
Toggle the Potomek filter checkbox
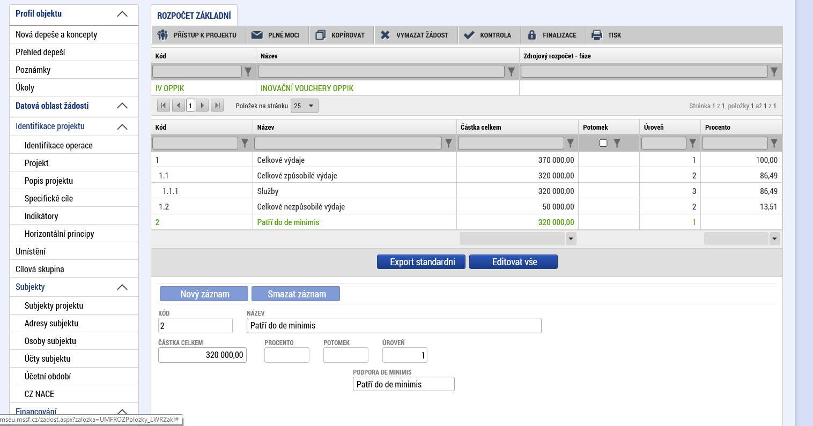603,143
